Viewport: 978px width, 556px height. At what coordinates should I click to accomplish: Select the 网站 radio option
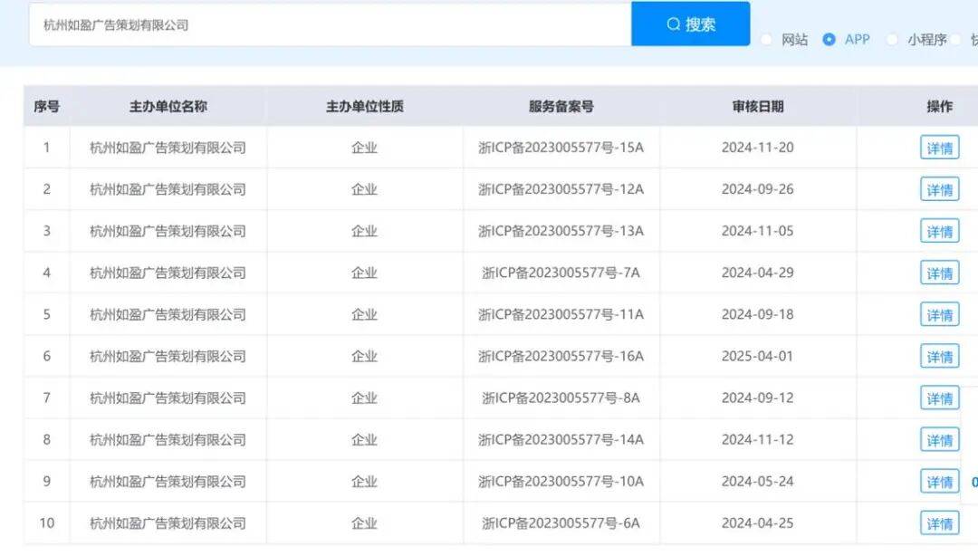pyautogui.click(x=767, y=40)
